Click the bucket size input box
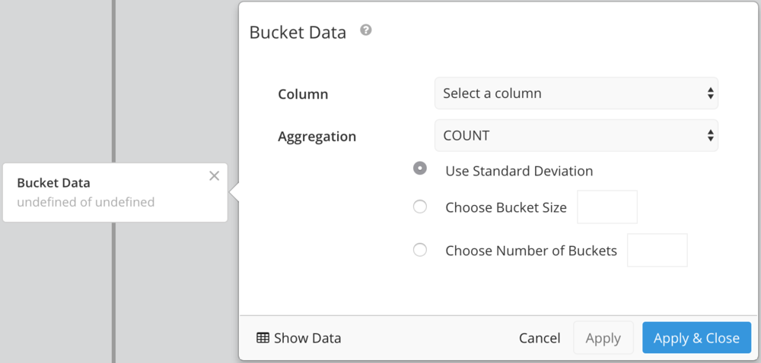Image resolution: width=761 pixels, height=363 pixels. (x=607, y=207)
